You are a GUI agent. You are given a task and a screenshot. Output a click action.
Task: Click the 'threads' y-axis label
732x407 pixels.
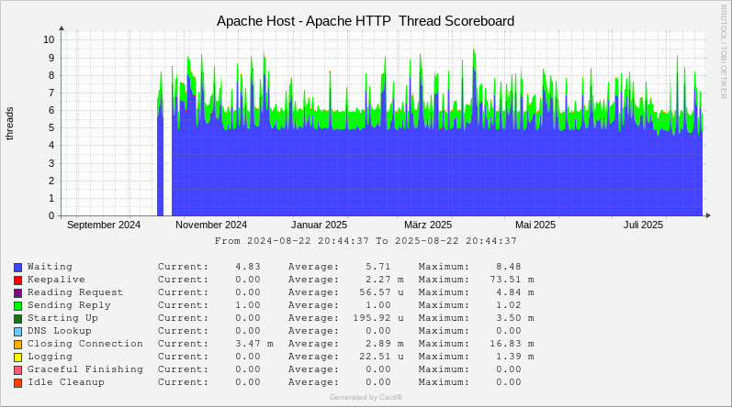[9, 124]
